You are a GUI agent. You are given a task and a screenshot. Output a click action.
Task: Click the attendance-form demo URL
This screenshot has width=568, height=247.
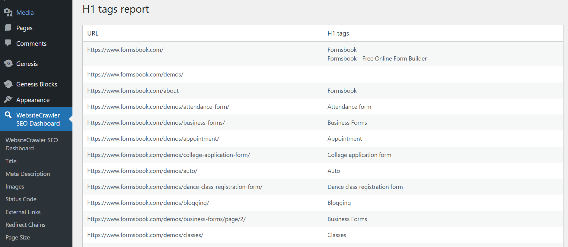click(158, 107)
